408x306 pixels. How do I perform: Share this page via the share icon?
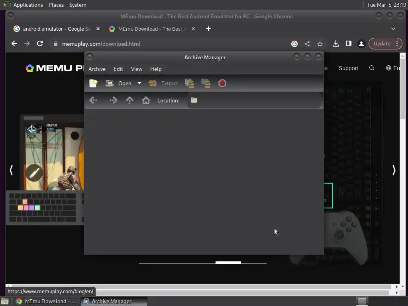point(307,44)
